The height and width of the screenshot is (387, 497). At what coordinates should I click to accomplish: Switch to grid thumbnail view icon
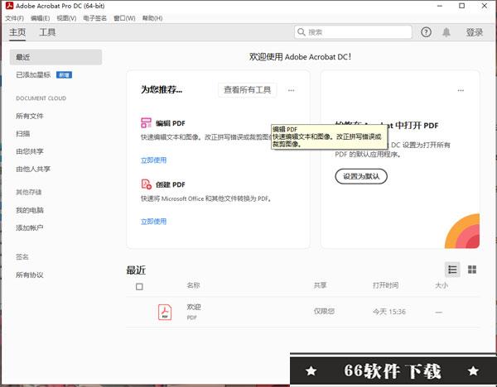click(472, 270)
